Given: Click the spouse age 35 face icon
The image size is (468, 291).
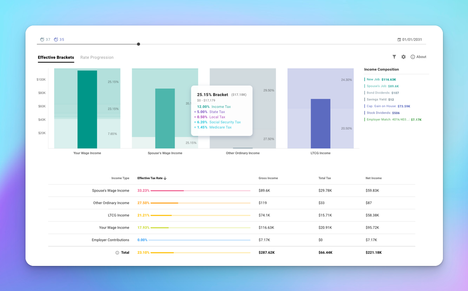Looking at the screenshot, I should tap(56, 40).
